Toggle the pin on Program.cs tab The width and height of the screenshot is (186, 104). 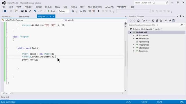point(50,16)
